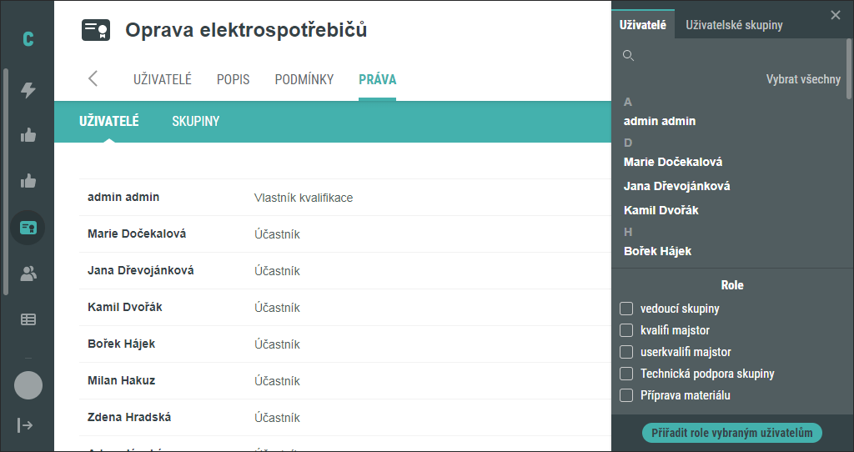Enable the vedoucí skupiny role checkbox

pyautogui.click(x=626, y=309)
